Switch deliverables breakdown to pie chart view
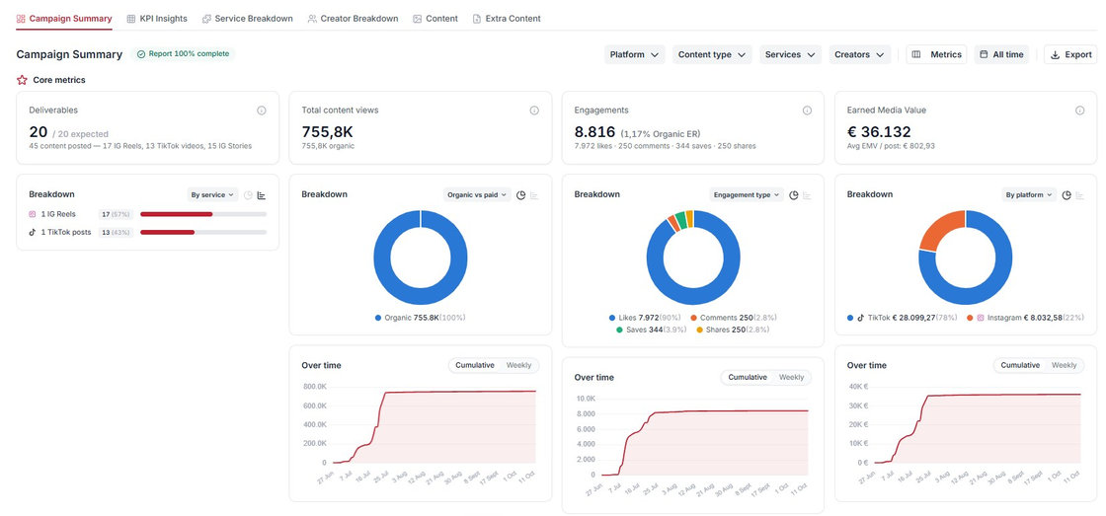Screen dimensions: 1106x516 click(x=248, y=195)
